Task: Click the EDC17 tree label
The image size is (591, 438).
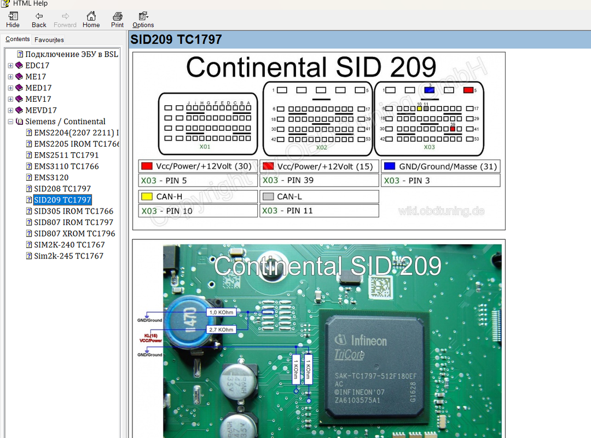Action: pyautogui.click(x=37, y=66)
